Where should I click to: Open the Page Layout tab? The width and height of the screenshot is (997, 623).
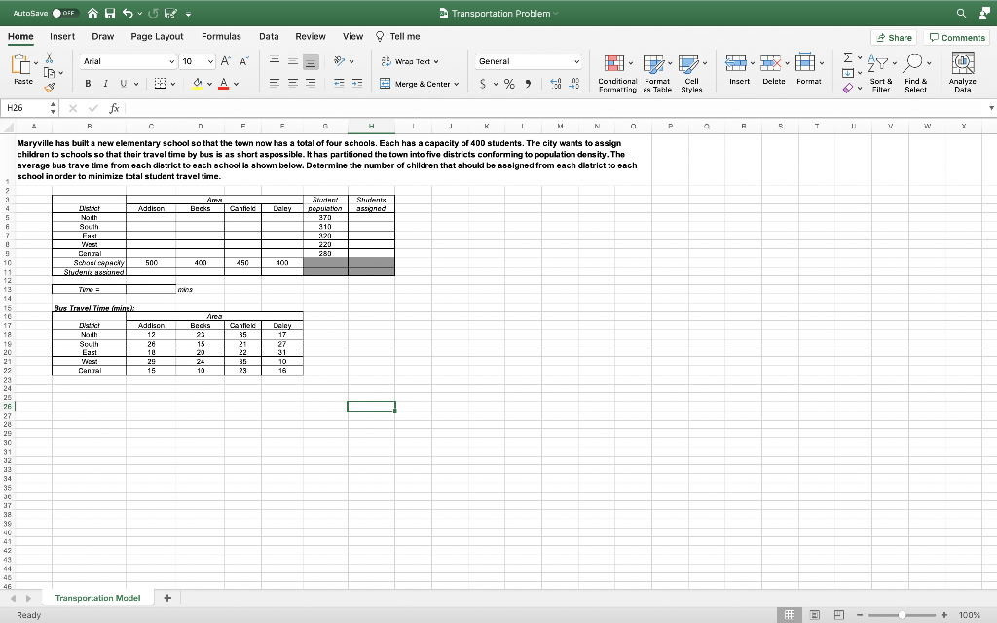157,36
